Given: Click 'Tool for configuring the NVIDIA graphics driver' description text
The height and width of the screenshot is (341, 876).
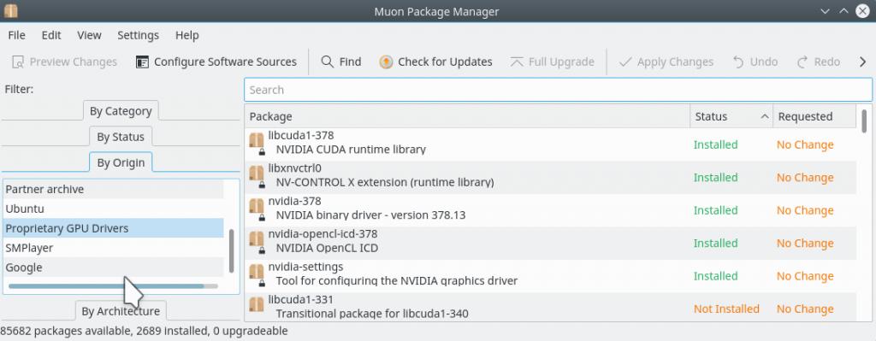Looking at the screenshot, I should pyautogui.click(x=397, y=280).
